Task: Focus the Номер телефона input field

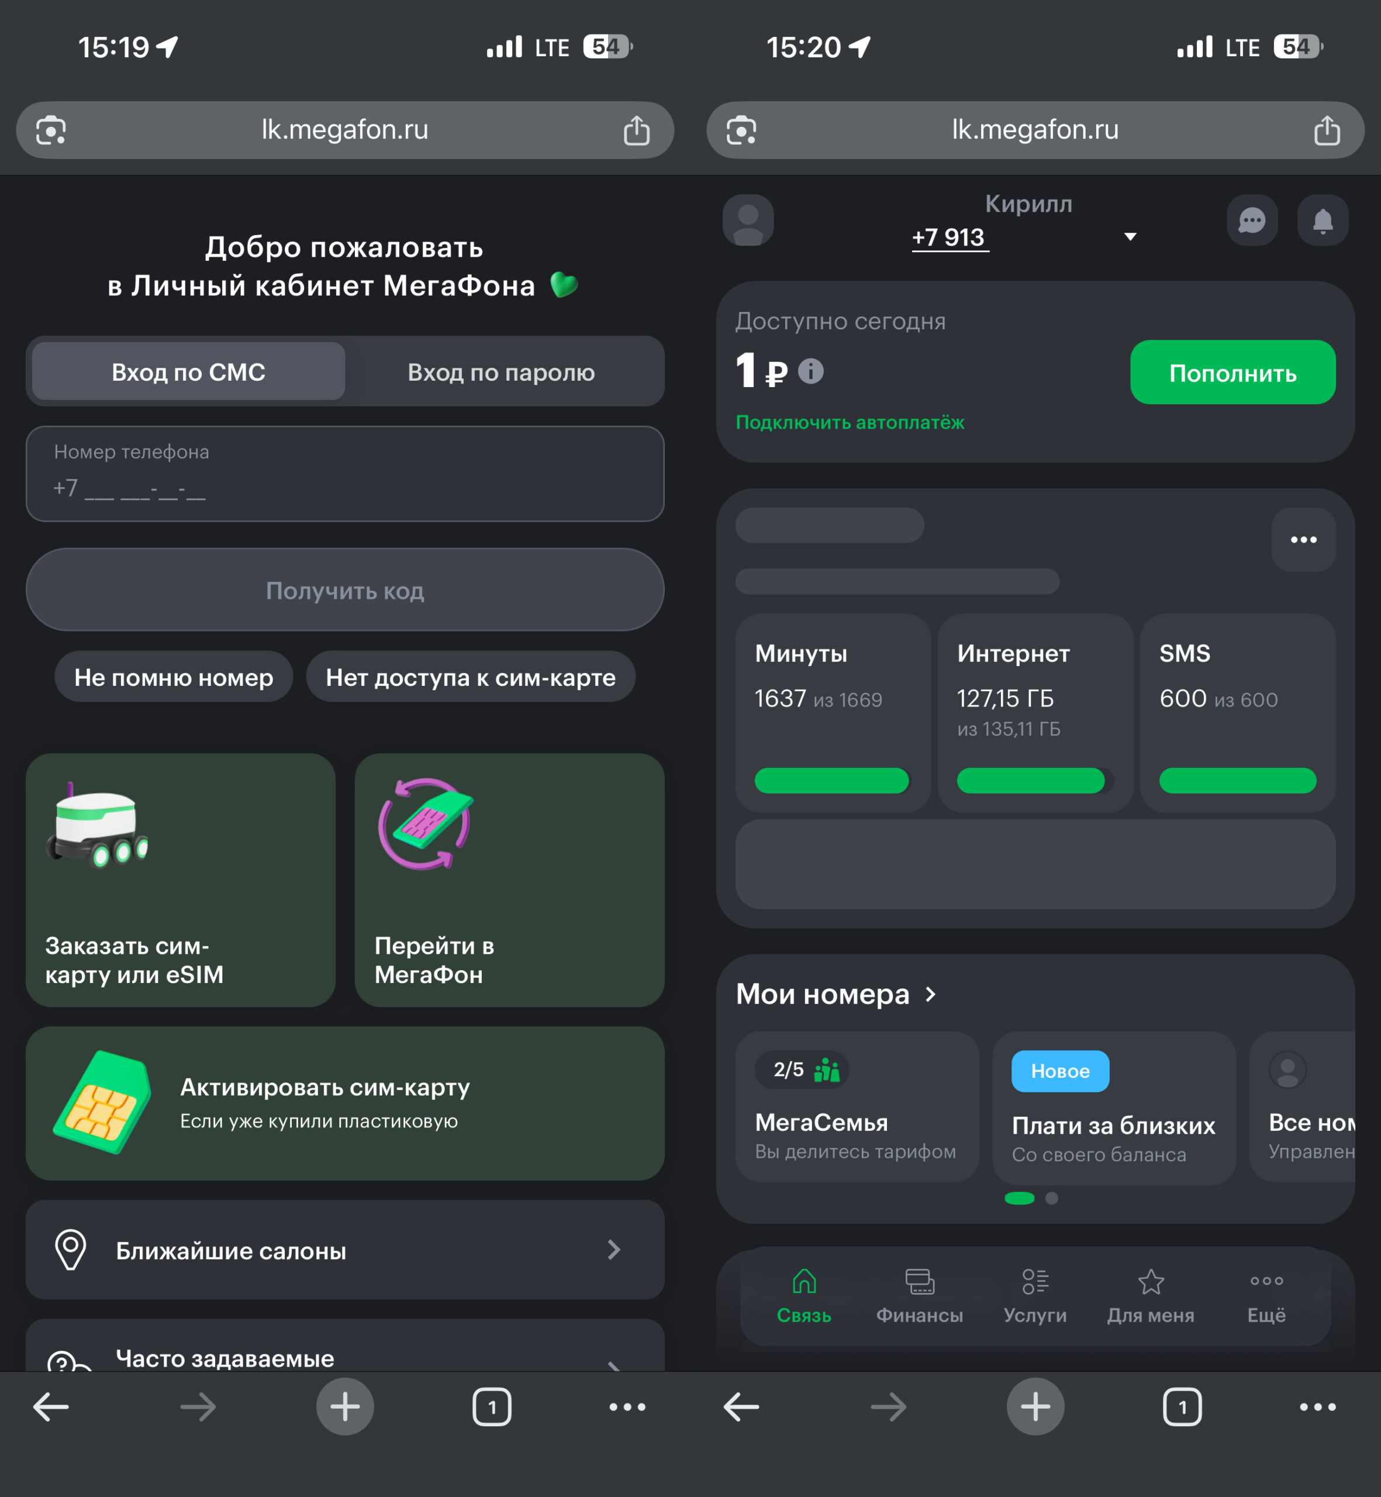Action: 344,474
